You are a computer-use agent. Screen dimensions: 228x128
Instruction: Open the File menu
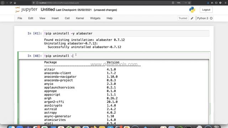(x=20, y=18)
